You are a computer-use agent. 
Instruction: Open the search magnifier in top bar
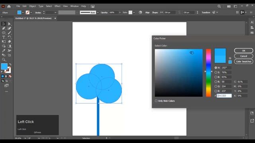pos(219,6)
